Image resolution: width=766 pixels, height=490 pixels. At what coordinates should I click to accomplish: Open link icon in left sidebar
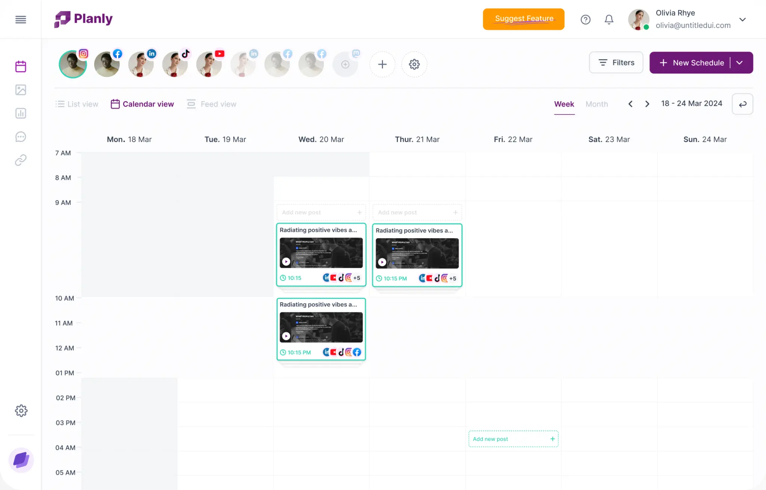click(21, 160)
